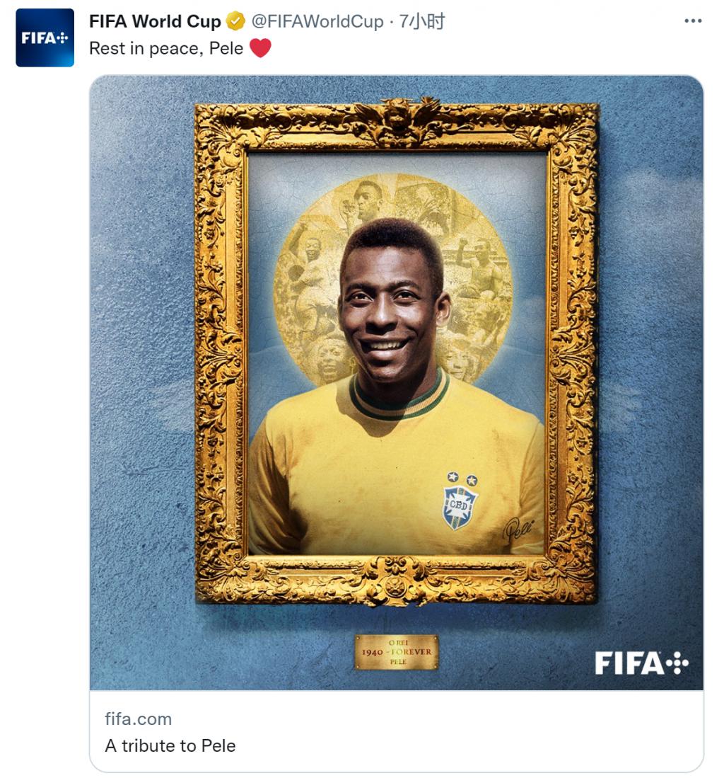This screenshot has width=724, height=778.
Task: Open "A tribute to Pele" card title
Action: click(x=170, y=745)
